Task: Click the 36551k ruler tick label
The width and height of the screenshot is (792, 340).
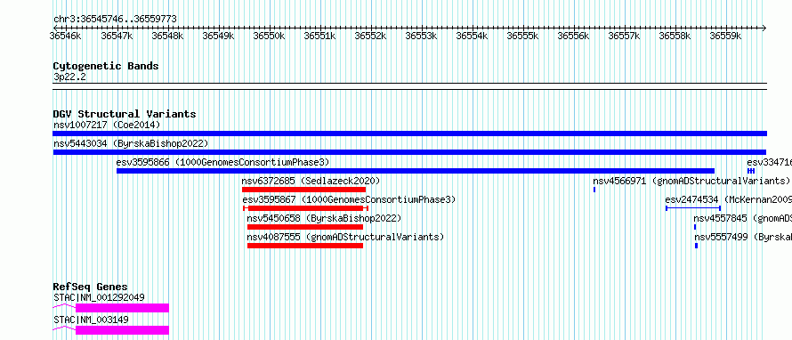Action: [320, 36]
